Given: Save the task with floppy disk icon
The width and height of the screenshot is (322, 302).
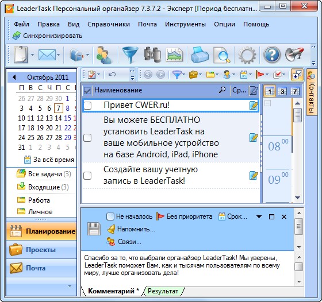Looking at the screenshot, I should tap(94, 229).
